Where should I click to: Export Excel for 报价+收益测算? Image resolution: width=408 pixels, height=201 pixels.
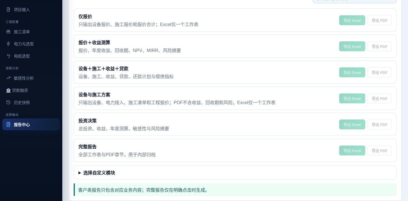[x=352, y=46]
